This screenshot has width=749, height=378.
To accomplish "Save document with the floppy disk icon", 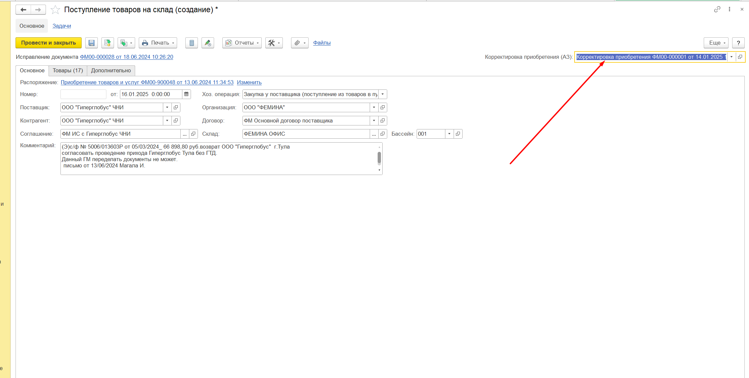I will click(x=92, y=43).
